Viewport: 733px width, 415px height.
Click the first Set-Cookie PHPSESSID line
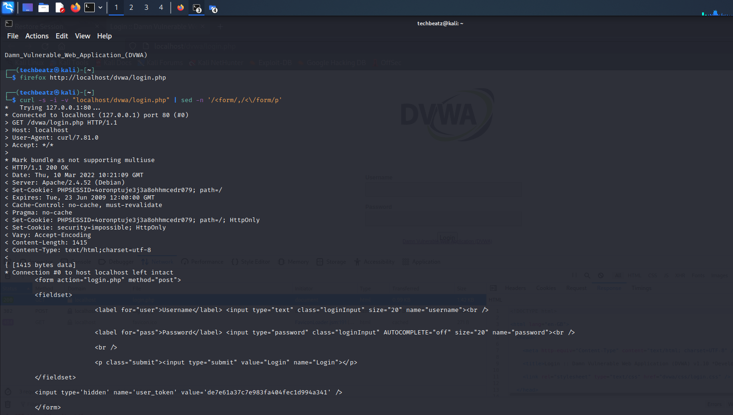[113, 190]
